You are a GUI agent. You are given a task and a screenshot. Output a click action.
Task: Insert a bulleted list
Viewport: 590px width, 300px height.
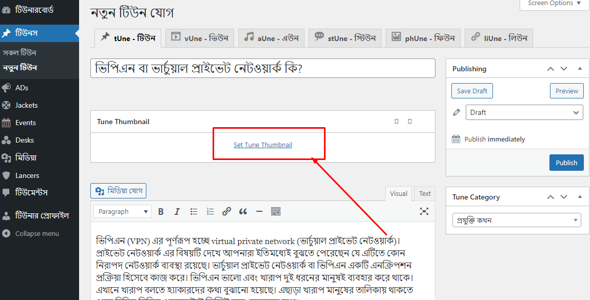194,211
